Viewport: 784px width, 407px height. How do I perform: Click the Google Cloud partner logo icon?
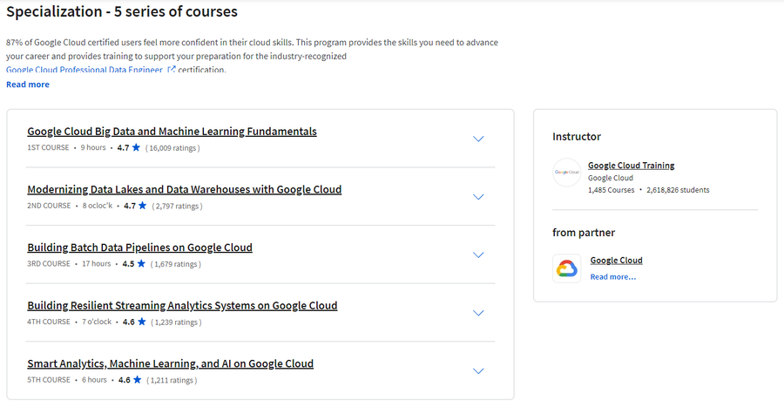click(566, 268)
